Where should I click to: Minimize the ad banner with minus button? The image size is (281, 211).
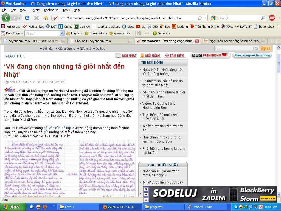146,195
